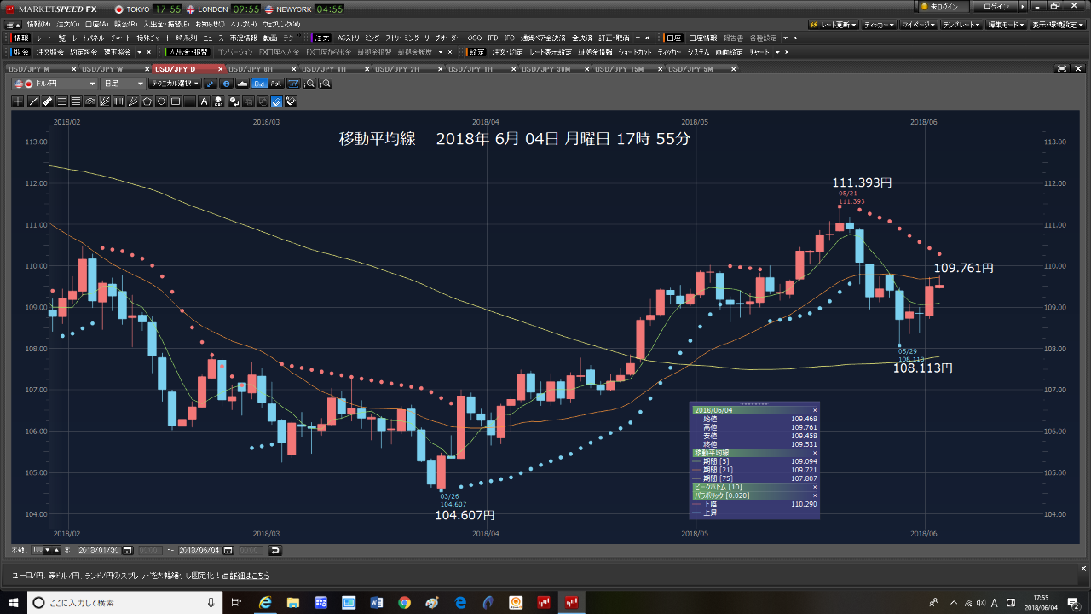This screenshot has width=1091, height=614.
Task: Select the trend line drawing tool
Action: pyautogui.click(x=33, y=101)
